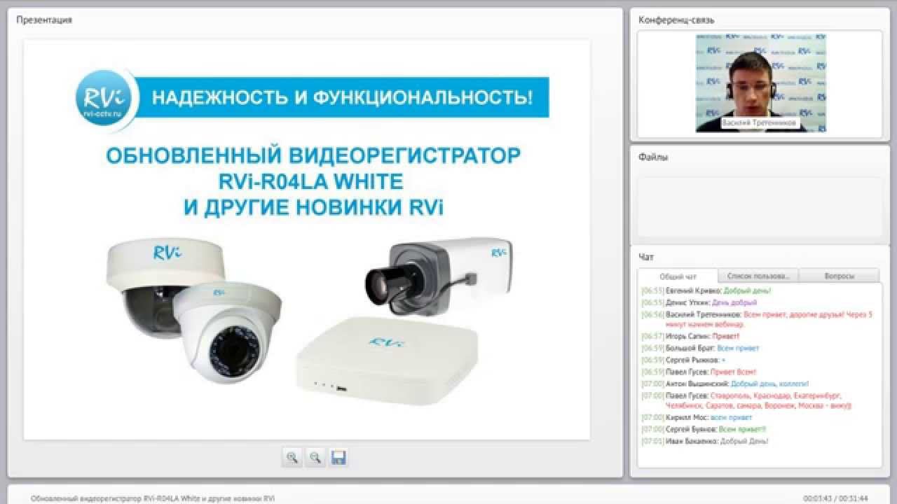Click the presentation slide image
The image size is (897, 504).
coord(307,239)
